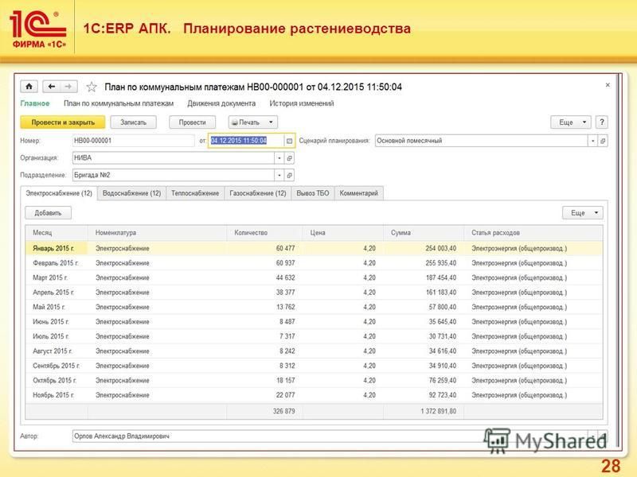Select the Февраль 2015 г. month cell

[56, 263]
